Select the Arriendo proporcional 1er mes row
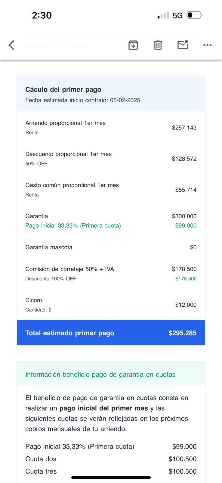222x483 pixels. [111, 127]
